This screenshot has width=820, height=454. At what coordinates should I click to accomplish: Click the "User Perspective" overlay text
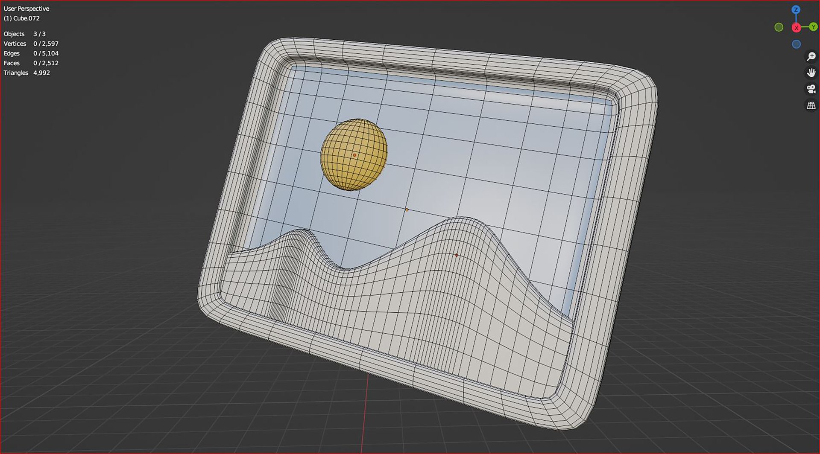(26, 9)
